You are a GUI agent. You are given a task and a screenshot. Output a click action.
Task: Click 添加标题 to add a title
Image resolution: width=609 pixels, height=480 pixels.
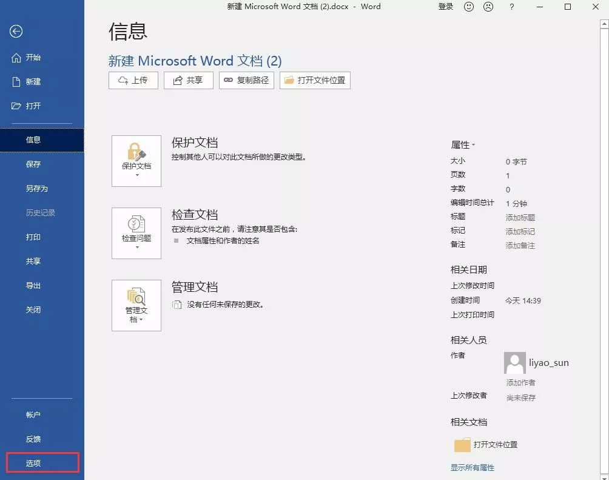click(x=520, y=217)
